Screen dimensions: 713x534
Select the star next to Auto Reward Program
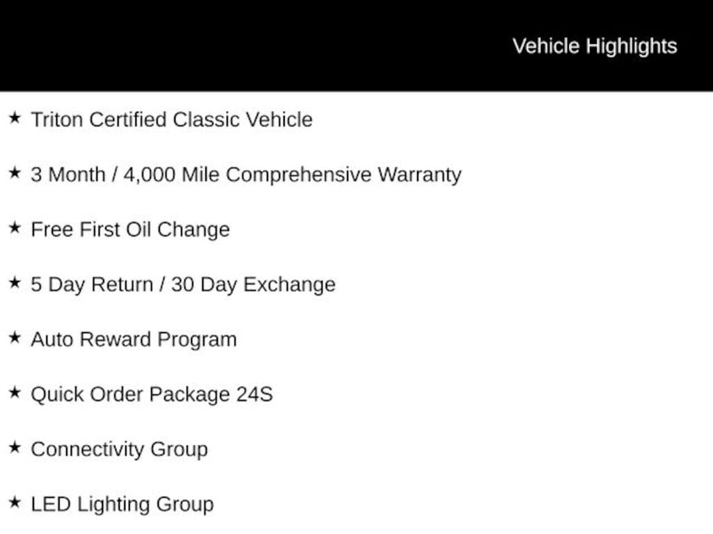[x=15, y=338]
